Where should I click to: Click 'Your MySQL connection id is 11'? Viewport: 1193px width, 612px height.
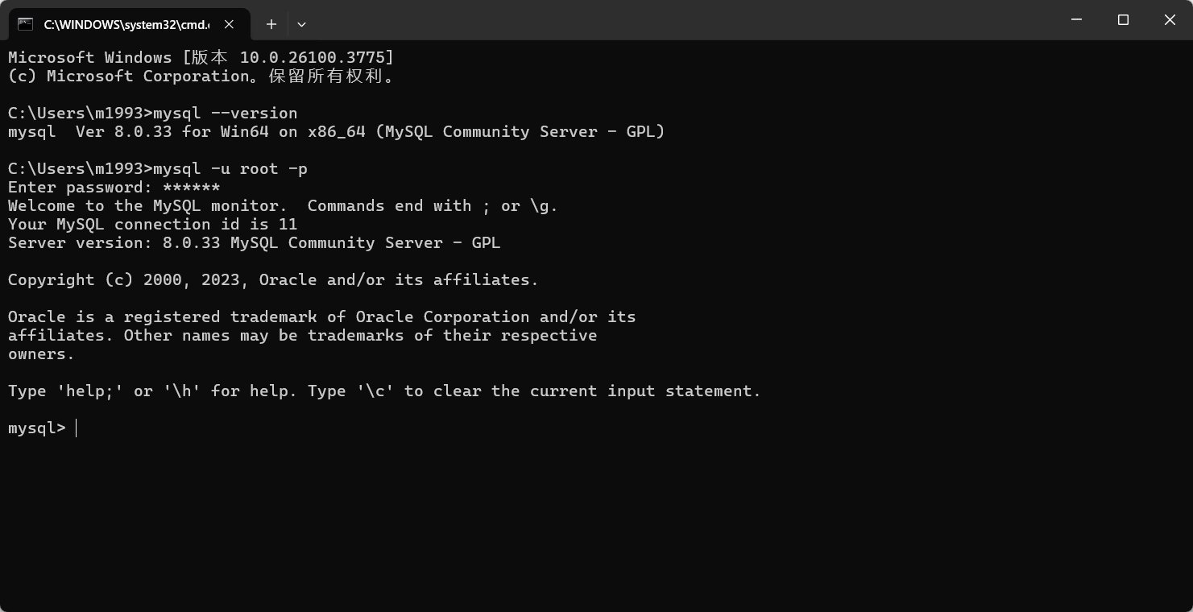tap(152, 224)
